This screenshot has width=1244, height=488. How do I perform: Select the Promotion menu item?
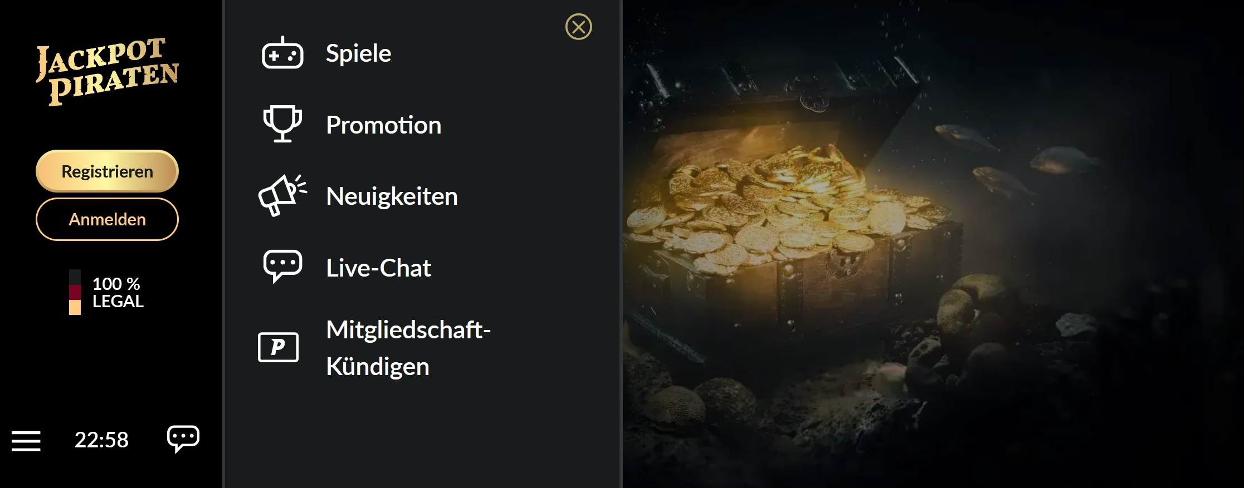click(384, 125)
